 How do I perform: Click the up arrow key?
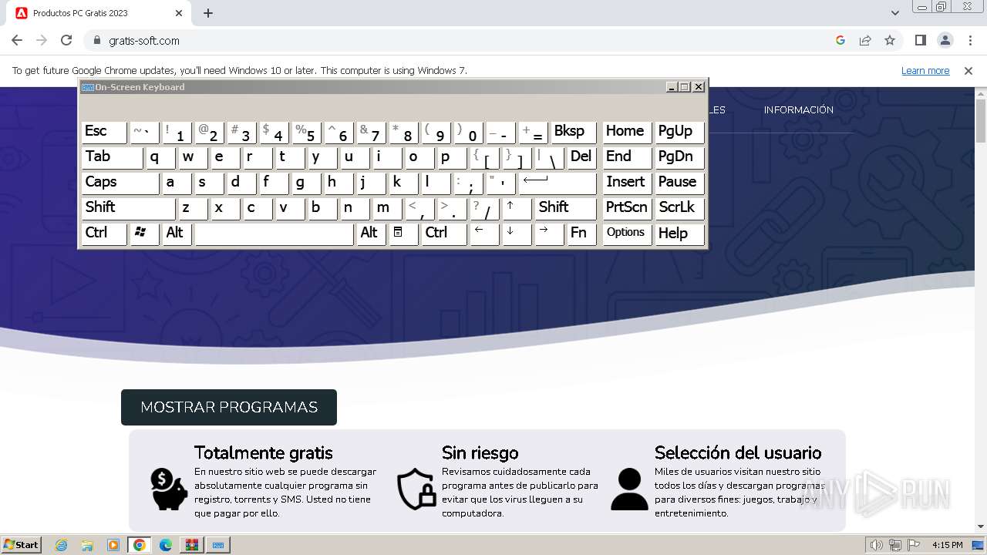pyautogui.click(x=517, y=208)
